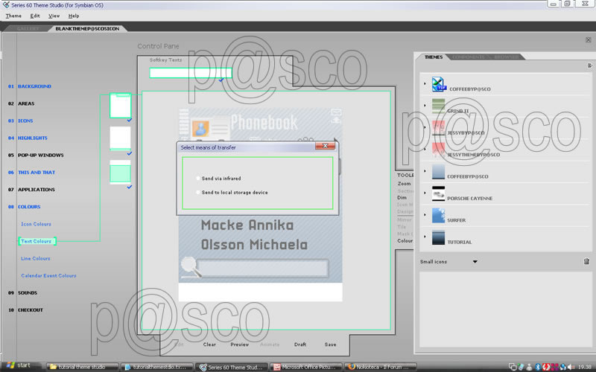
Task: Select the TUTORIAL theme thumbnail
Action: point(438,237)
